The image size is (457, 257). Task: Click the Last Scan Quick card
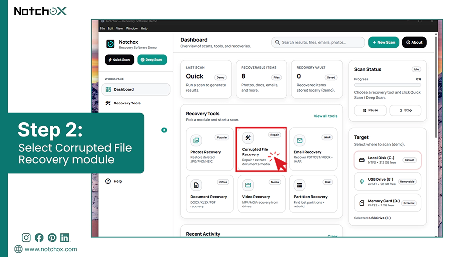click(206, 79)
